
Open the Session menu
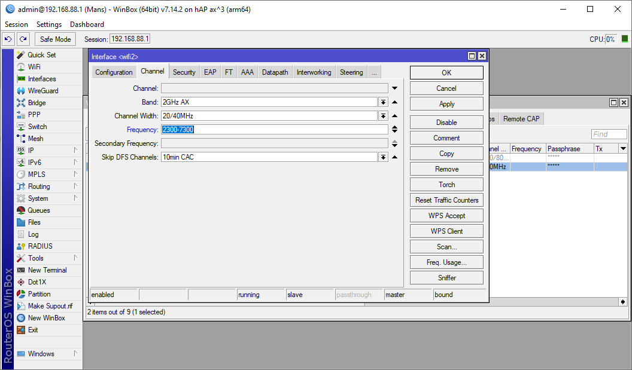pyautogui.click(x=16, y=25)
